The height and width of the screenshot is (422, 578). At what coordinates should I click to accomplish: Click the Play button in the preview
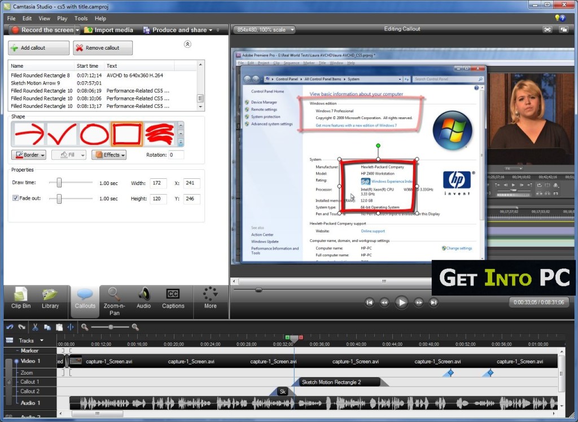click(x=401, y=302)
